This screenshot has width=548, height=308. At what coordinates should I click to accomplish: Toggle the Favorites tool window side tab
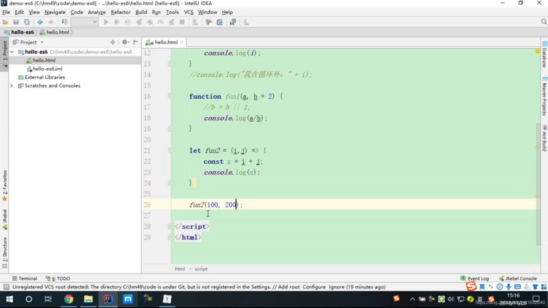tap(5, 186)
